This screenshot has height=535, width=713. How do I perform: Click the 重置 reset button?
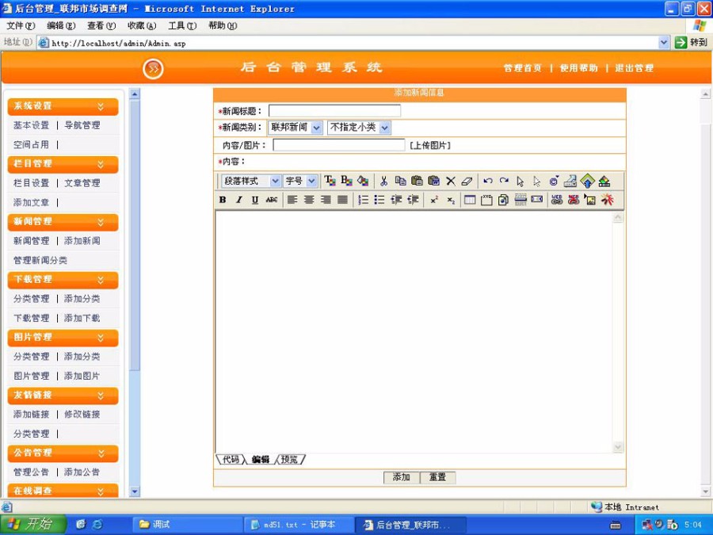click(x=437, y=477)
